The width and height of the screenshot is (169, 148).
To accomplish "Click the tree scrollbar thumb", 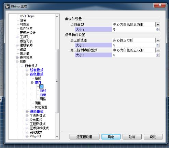I will point(57,81).
